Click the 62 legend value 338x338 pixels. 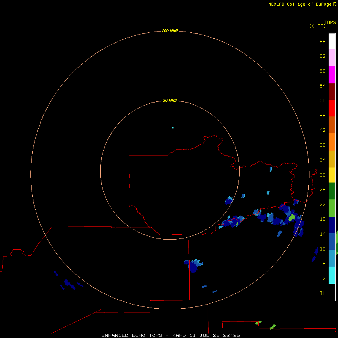pos(323,56)
